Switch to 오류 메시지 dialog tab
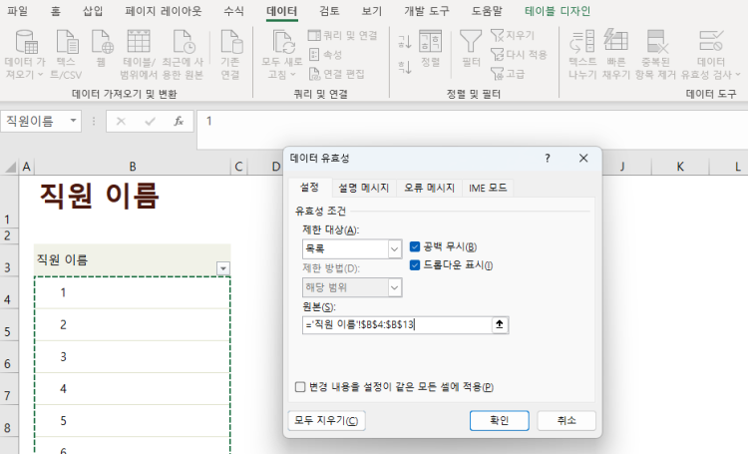748x454 pixels. [429, 189]
